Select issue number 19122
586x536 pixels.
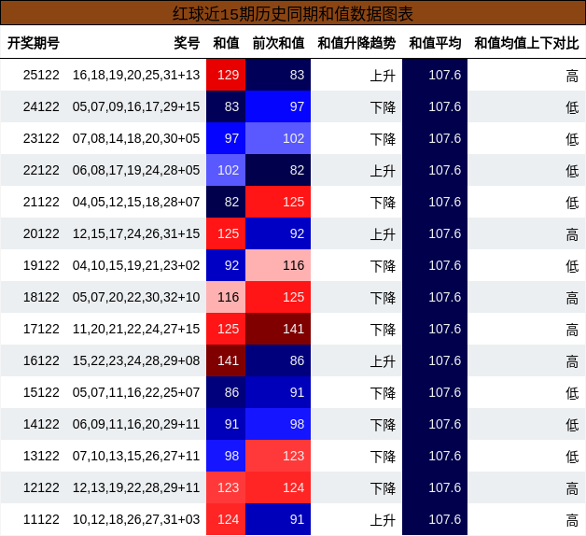[41, 265]
